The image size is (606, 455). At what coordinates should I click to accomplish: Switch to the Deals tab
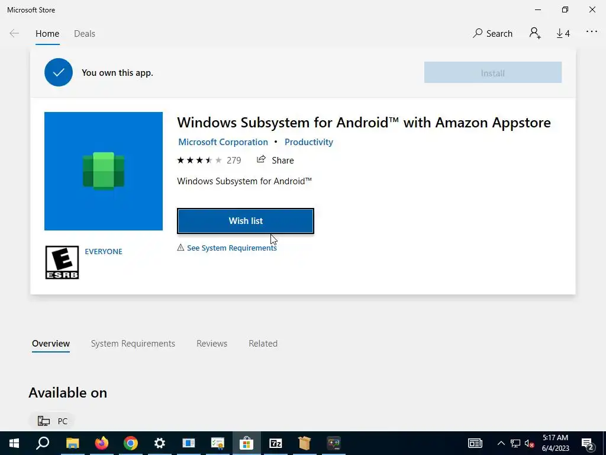(x=84, y=34)
